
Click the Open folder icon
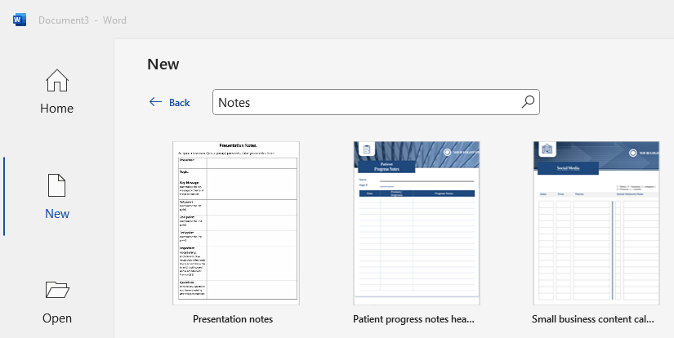(56, 290)
